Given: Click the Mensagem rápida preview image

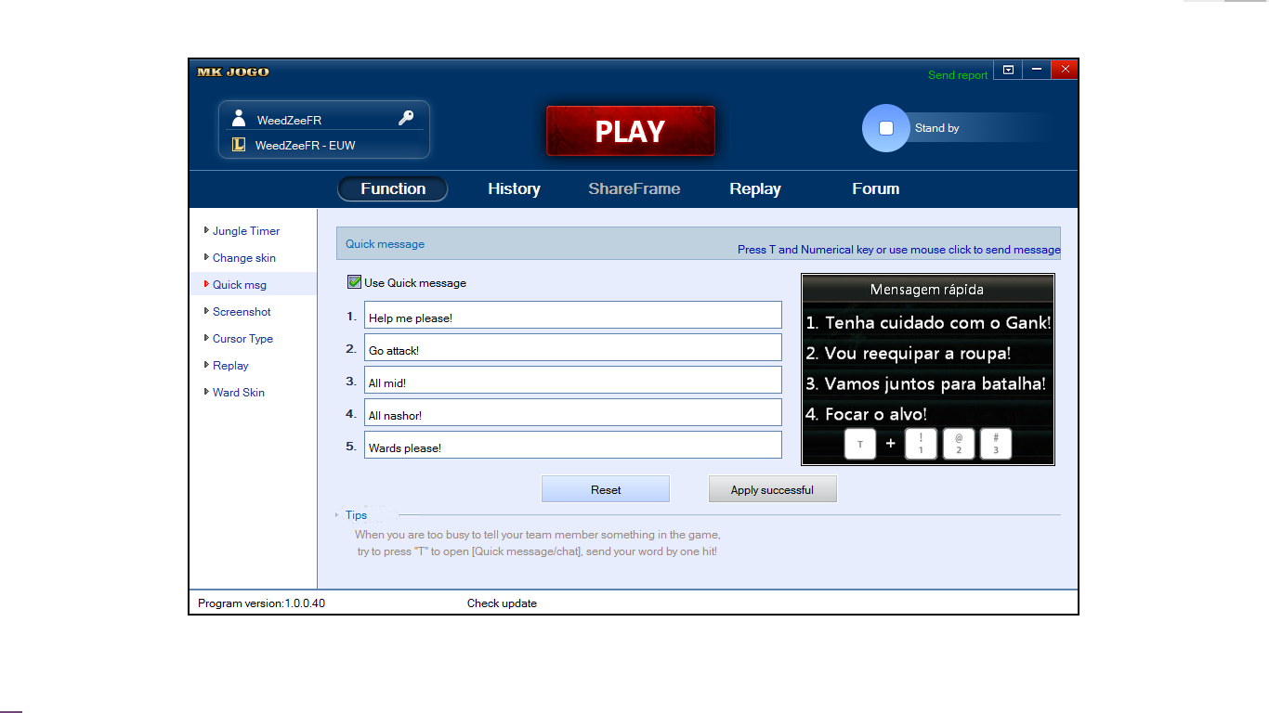Looking at the screenshot, I should click(928, 369).
